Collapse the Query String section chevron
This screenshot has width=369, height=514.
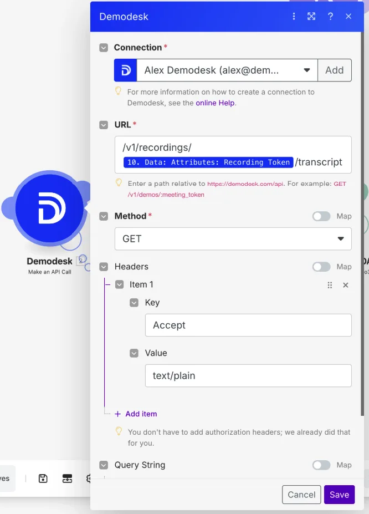point(104,465)
